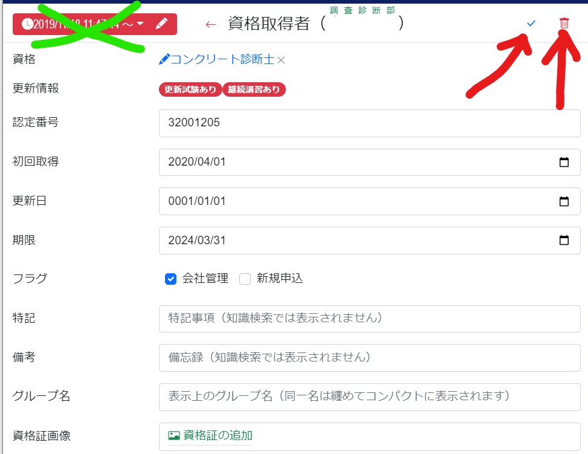This screenshot has height=454, width=588.
Task: Click the red trash delete icon
Action: tap(564, 23)
